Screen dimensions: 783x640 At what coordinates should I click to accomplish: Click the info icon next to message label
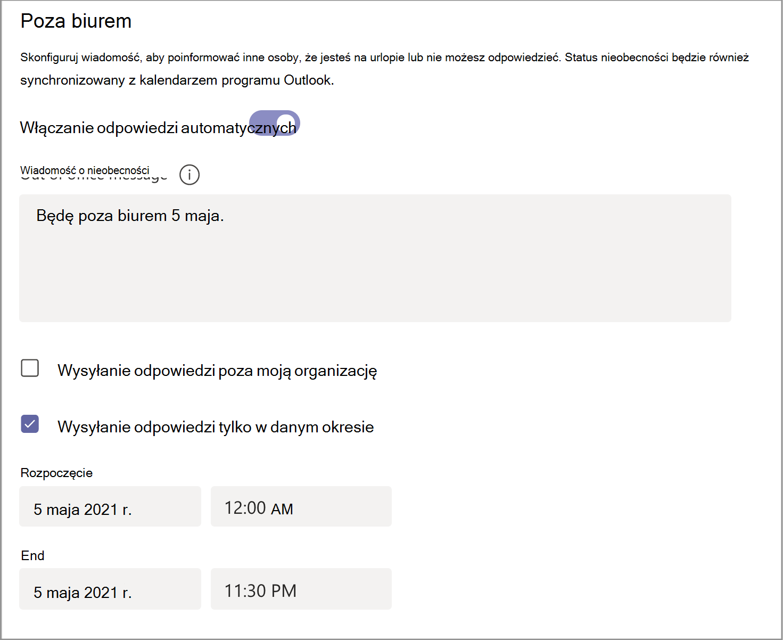pos(189,175)
